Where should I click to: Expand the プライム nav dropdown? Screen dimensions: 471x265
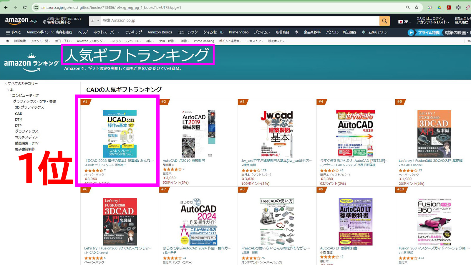(x=262, y=32)
